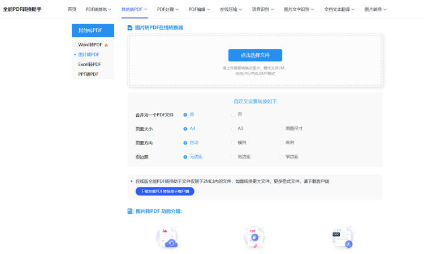Go to 首页 in the navigation bar
Image resolution: width=424 pixels, height=254 pixels.
click(x=72, y=10)
